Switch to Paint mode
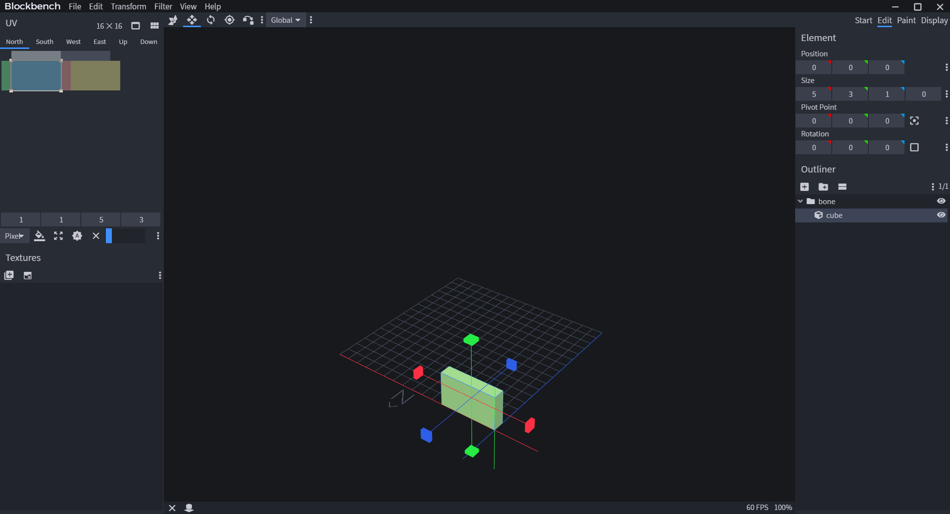Screen dimensions: 950x514 tap(906, 20)
